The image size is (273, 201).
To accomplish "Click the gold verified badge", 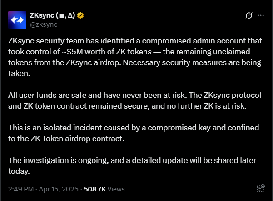I will coord(80,15).
